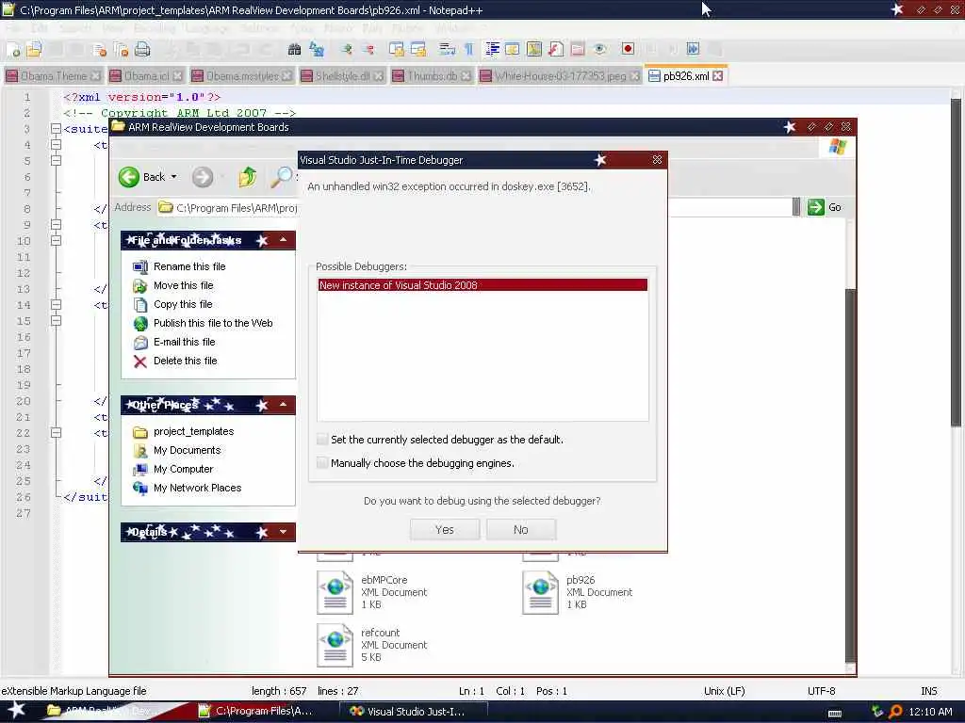Image resolution: width=965 pixels, height=723 pixels.
Task: Collapse the fold marker on line 9
Action: pyautogui.click(x=56, y=225)
